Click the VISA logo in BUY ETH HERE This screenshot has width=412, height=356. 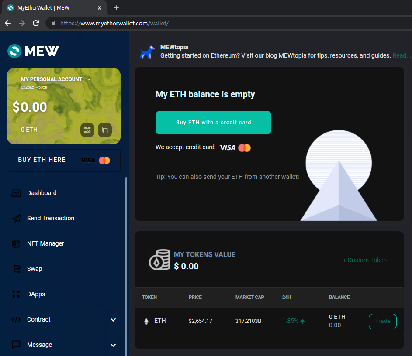point(88,160)
